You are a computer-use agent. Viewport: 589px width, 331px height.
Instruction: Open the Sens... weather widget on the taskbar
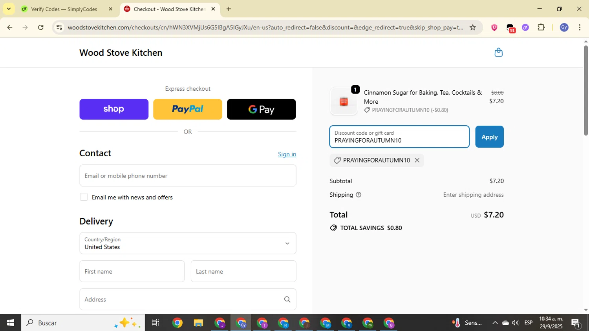(x=467, y=323)
